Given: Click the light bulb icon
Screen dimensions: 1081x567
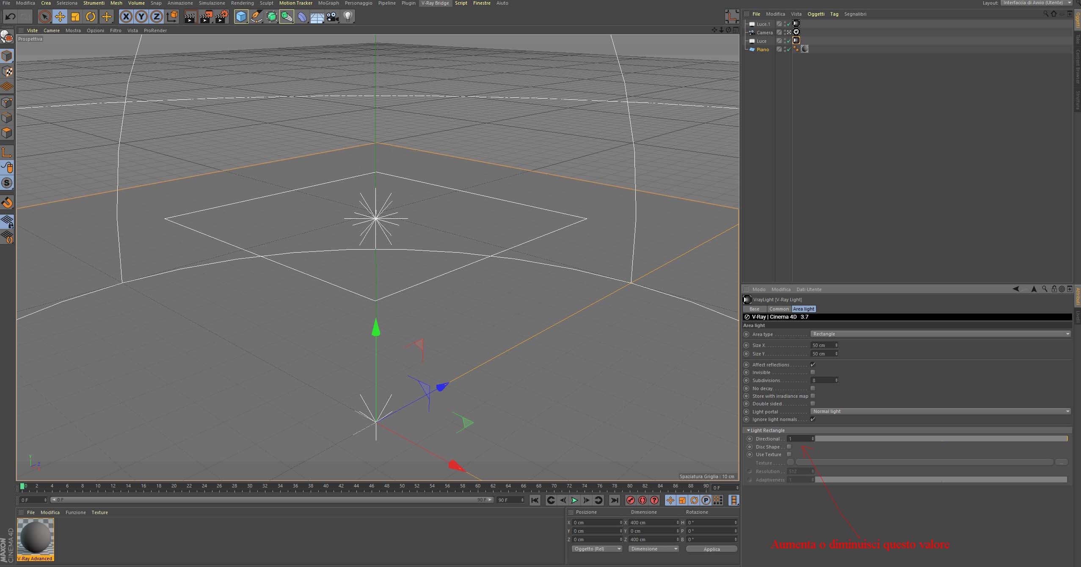Looking at the screenshot, I should click(x=347, y=17).
